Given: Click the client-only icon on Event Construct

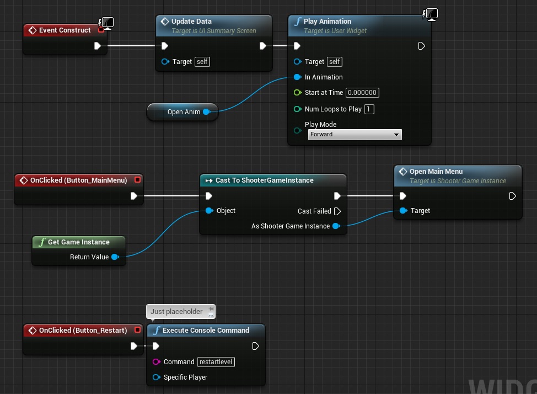Looking at the screenshot, I should [x=106, y=23].
